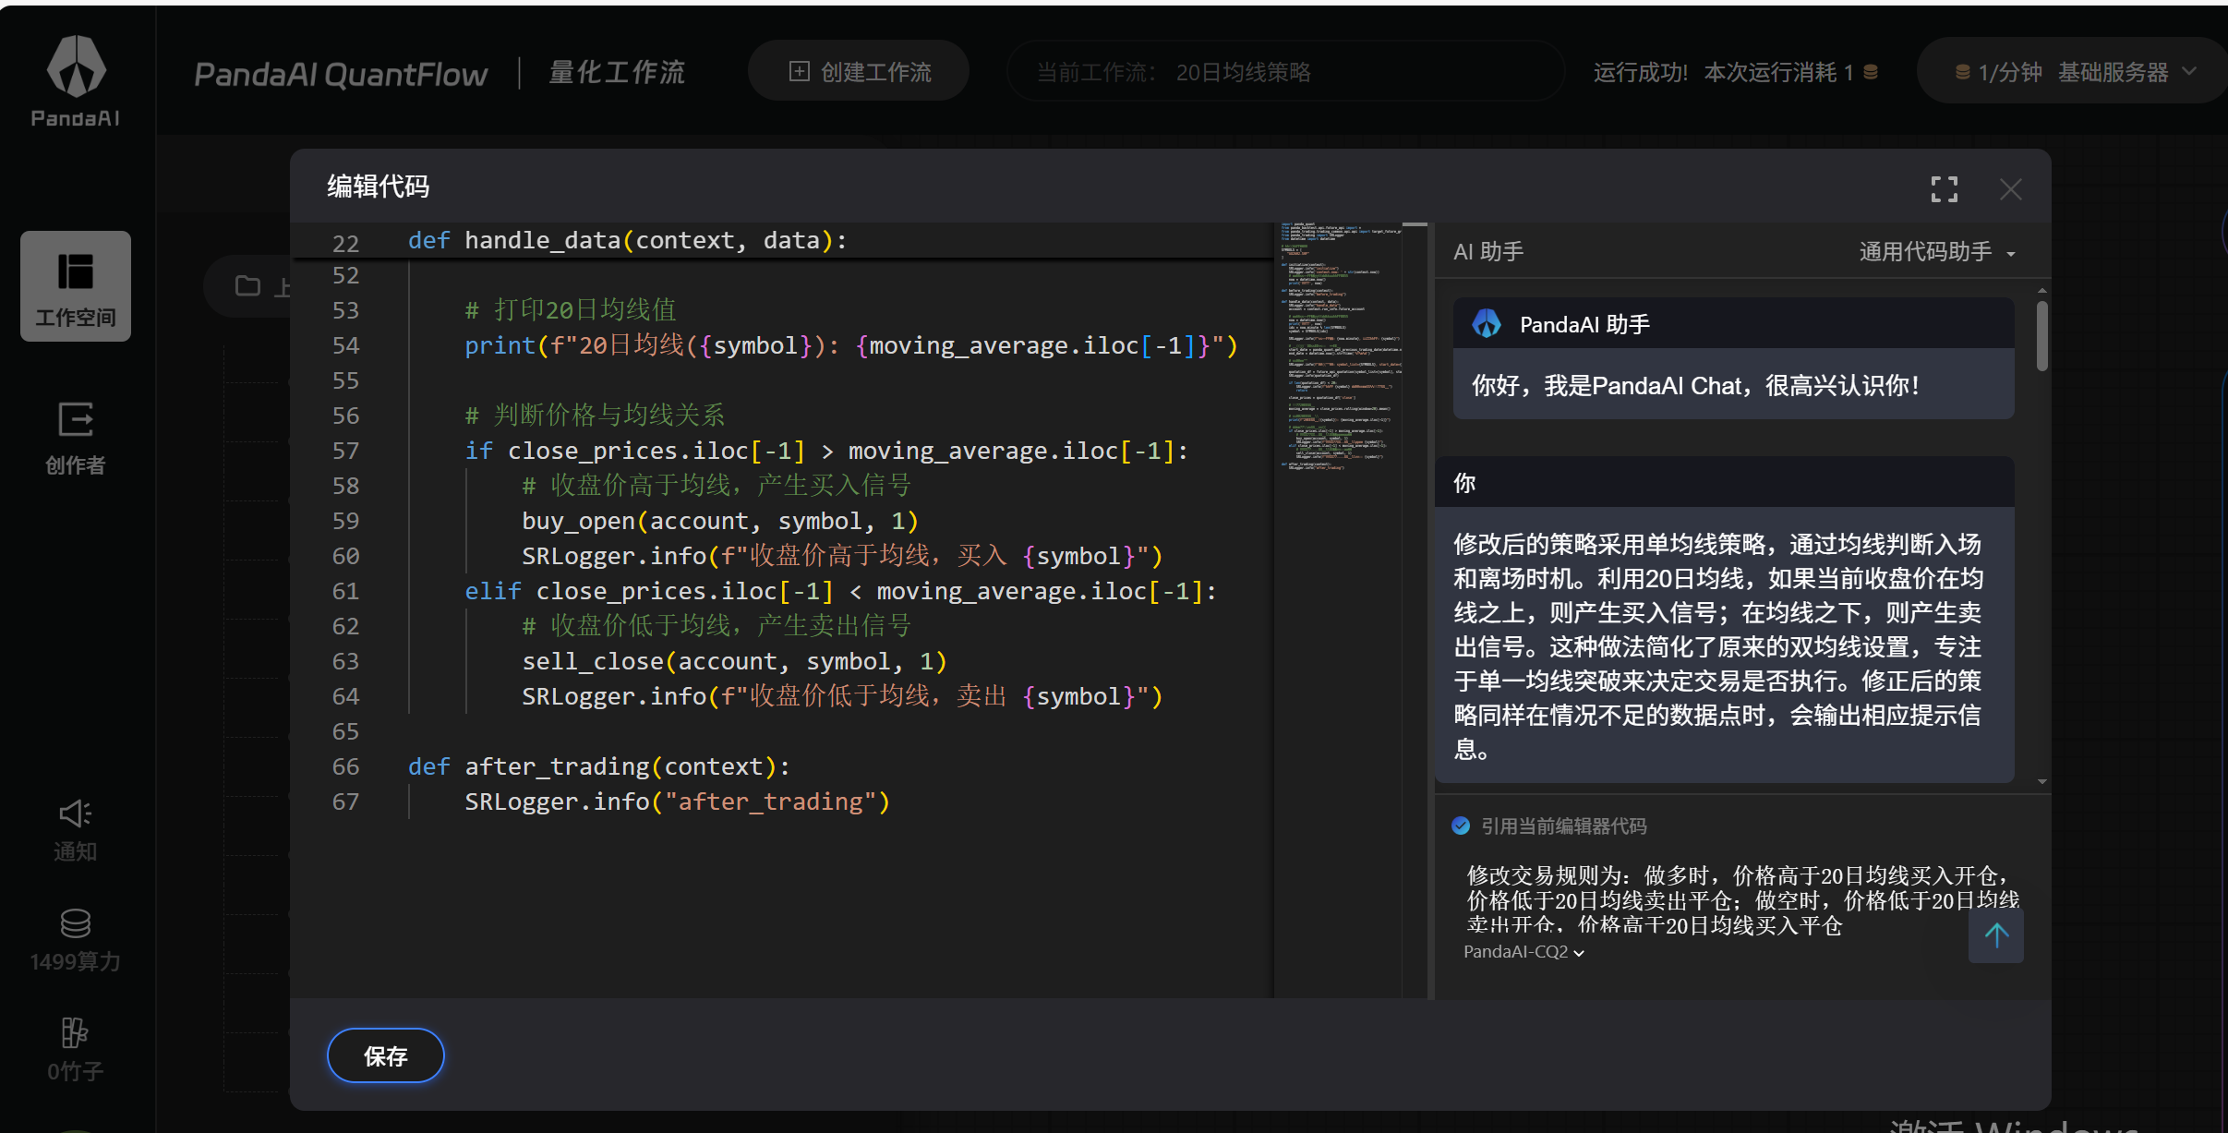2228x1133 pixels.
Task: Open the 通用代码助手 dropdown
Action: 1936,251
